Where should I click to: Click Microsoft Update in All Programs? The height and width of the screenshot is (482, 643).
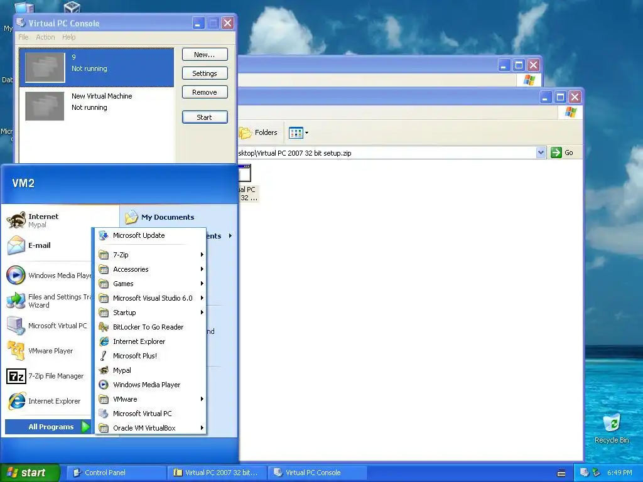pos(151,235)
